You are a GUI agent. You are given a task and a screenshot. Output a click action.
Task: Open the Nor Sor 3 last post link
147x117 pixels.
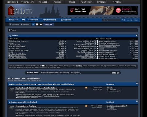[110, 88]
